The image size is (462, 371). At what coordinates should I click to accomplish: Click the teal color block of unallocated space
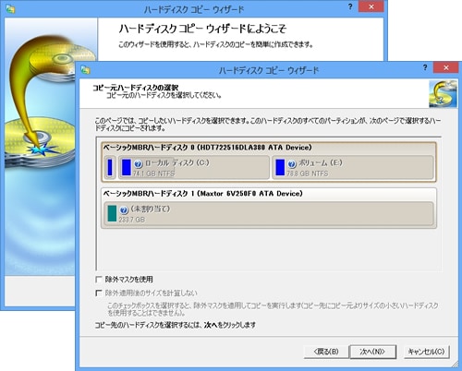pos(112,213)
